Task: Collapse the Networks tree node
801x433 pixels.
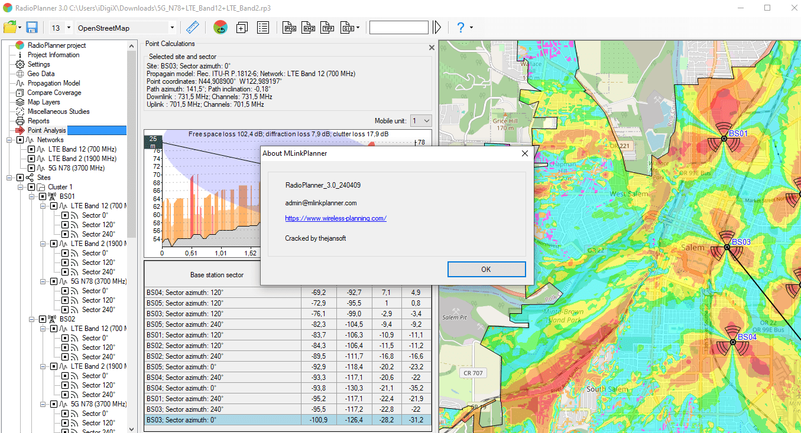Action: [9, 140]
